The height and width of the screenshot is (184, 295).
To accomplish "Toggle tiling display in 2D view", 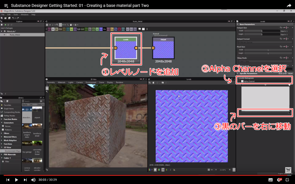I will [155, 170].
